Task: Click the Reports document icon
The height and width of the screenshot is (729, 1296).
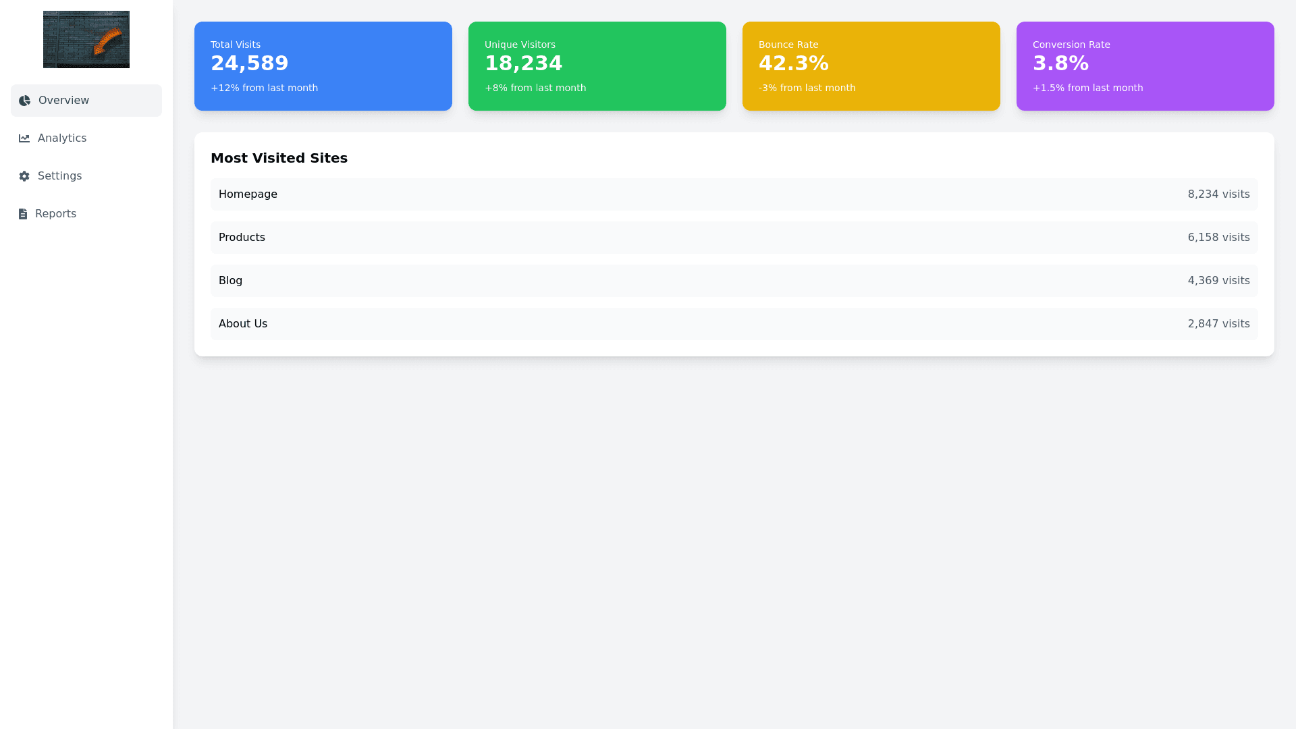Action: pyautogui.click(x=23, y=214)
